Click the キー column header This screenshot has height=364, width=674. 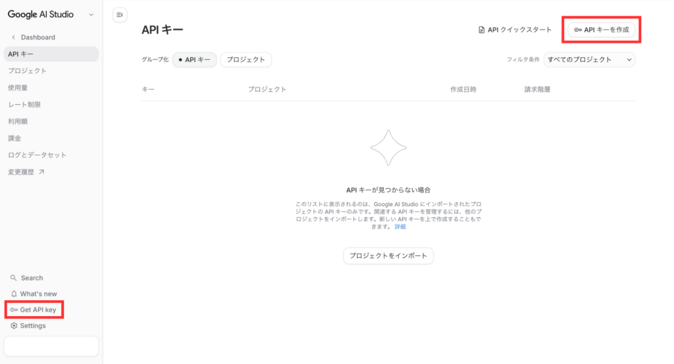pos(148,90)
